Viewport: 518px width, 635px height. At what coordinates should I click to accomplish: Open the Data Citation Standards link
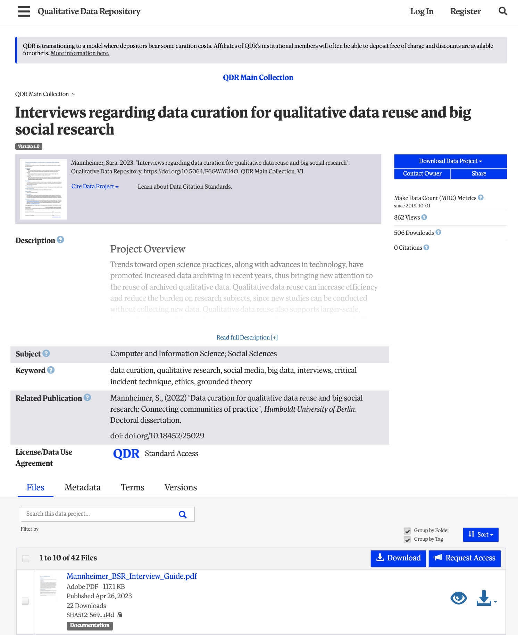(200, 187)
